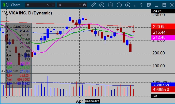Open the symbol list menu icon
The height and width of the screenshot is (104, 175).
[x=53, y=5]
